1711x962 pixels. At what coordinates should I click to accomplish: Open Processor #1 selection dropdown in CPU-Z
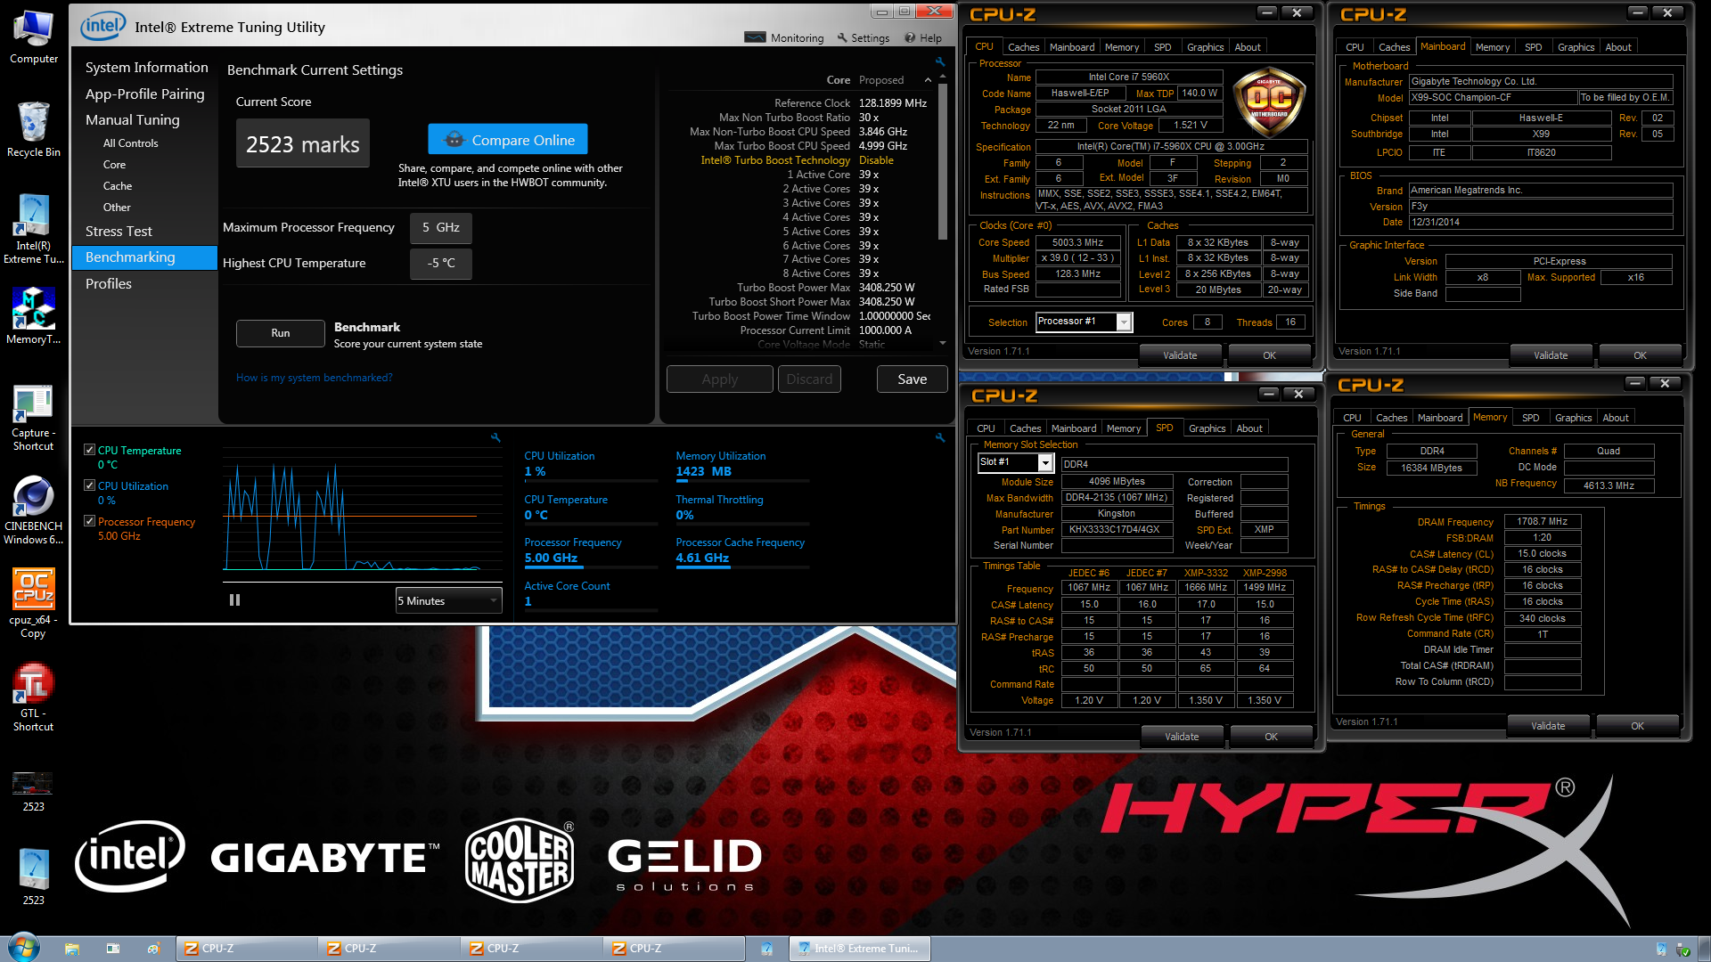click(1084, 322)
